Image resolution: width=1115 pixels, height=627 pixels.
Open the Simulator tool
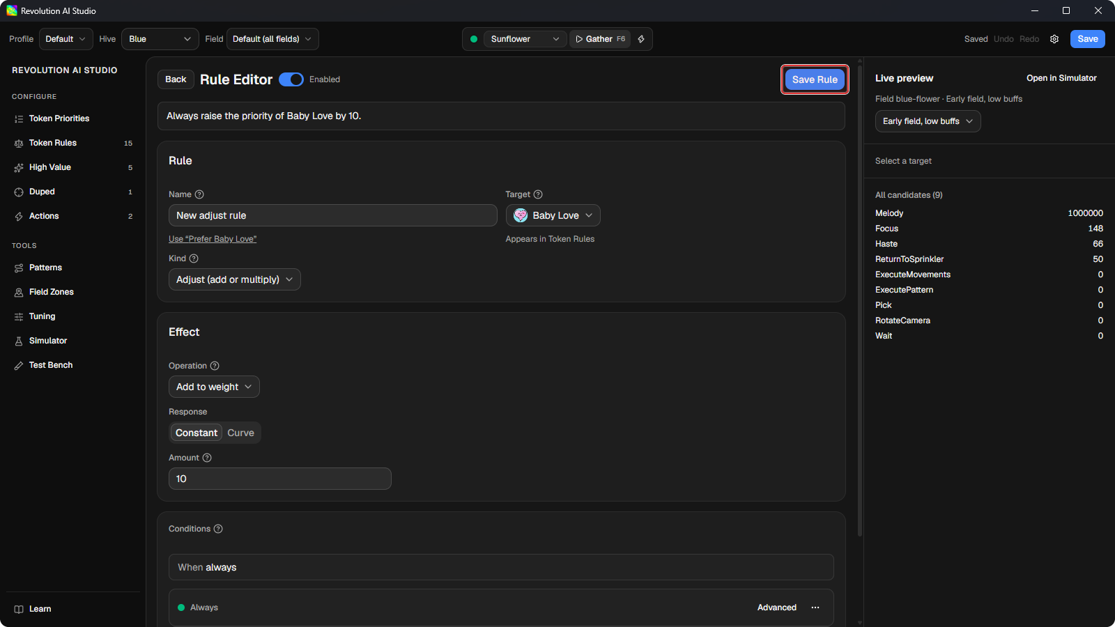tap(72, 341)
